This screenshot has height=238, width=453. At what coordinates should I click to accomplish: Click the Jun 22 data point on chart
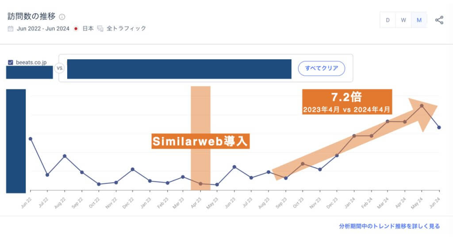[31, 138]
